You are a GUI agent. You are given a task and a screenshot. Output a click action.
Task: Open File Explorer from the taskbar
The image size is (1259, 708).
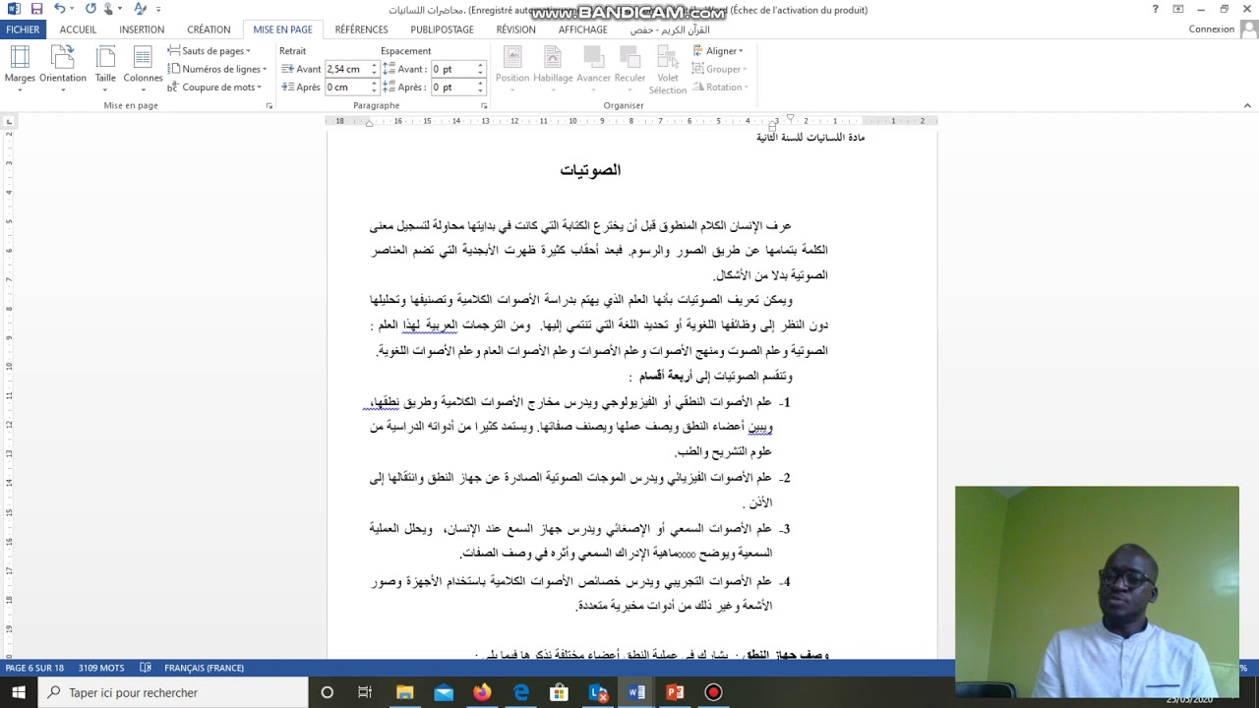(404, 692)
